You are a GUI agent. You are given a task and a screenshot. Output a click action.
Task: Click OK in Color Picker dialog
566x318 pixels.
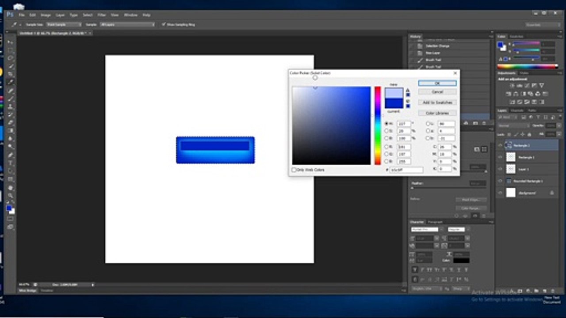point(437,83)
